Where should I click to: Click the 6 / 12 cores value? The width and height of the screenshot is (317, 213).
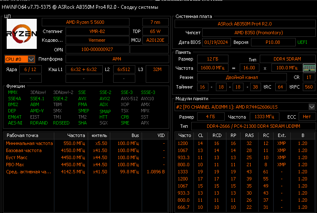(30, 69)
